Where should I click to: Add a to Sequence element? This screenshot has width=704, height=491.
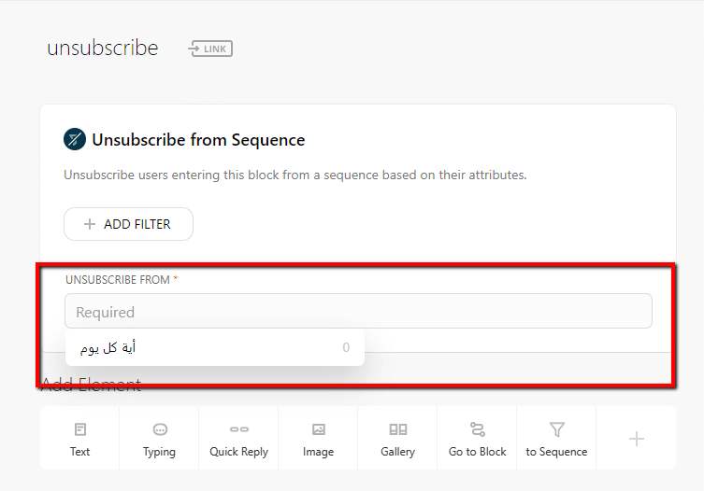coord(556,438)
